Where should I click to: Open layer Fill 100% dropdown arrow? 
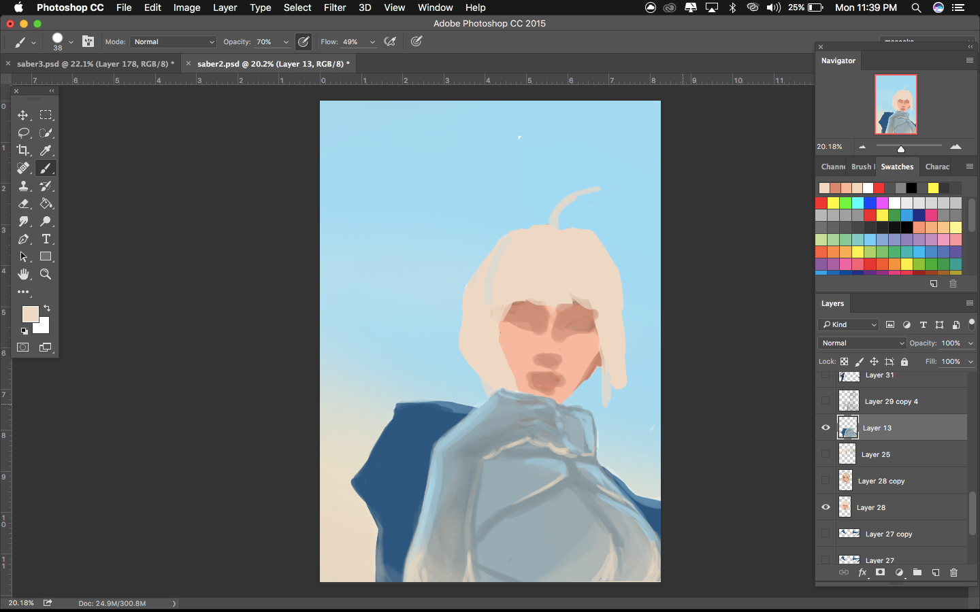point(970,362)
